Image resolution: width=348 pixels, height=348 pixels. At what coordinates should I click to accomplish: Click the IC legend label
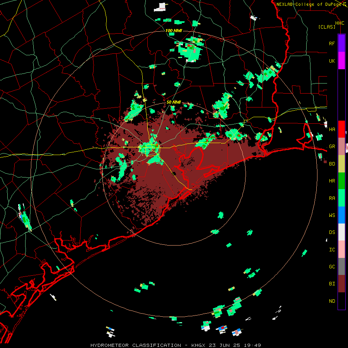[332, 250]
